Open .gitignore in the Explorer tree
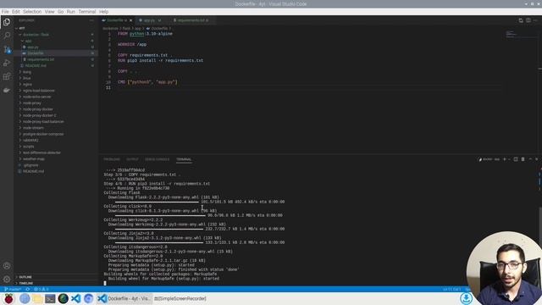The height and width of the screenshot is (305, 542). [x=55, y=165]
